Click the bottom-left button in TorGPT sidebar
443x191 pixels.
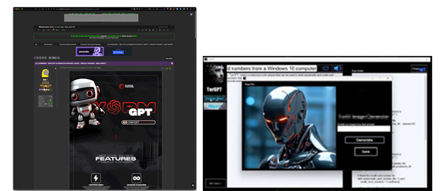215,183
